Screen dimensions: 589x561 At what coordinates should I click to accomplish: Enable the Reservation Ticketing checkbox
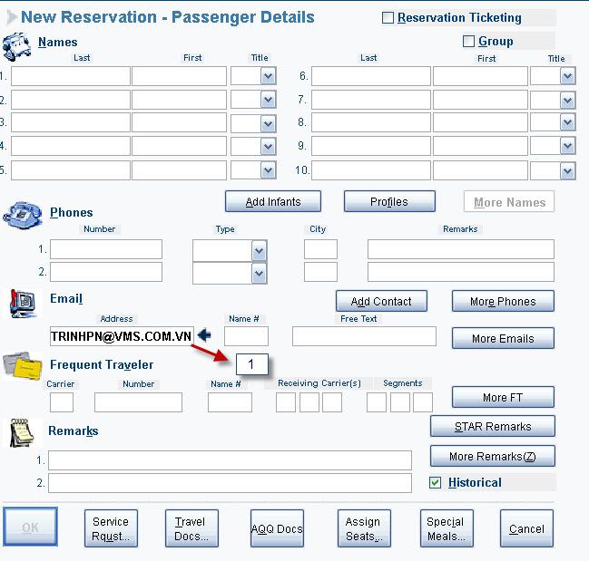(388, 17)
